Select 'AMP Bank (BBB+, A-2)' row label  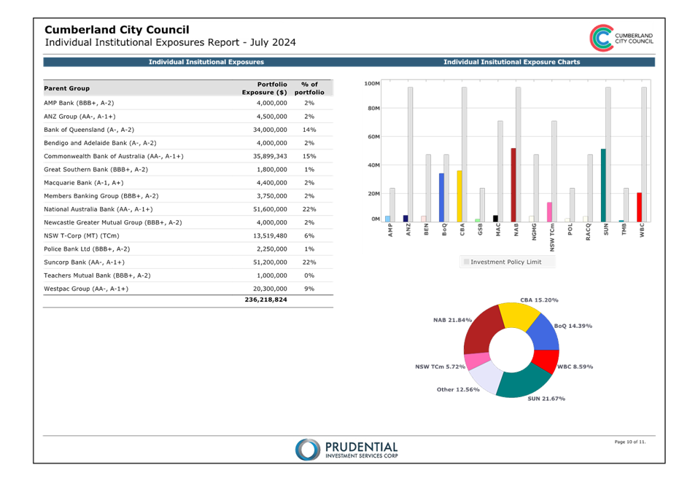[x=79, y=103]
